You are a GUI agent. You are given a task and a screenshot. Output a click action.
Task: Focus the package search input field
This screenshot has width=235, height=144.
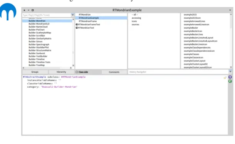click(47, 15)
